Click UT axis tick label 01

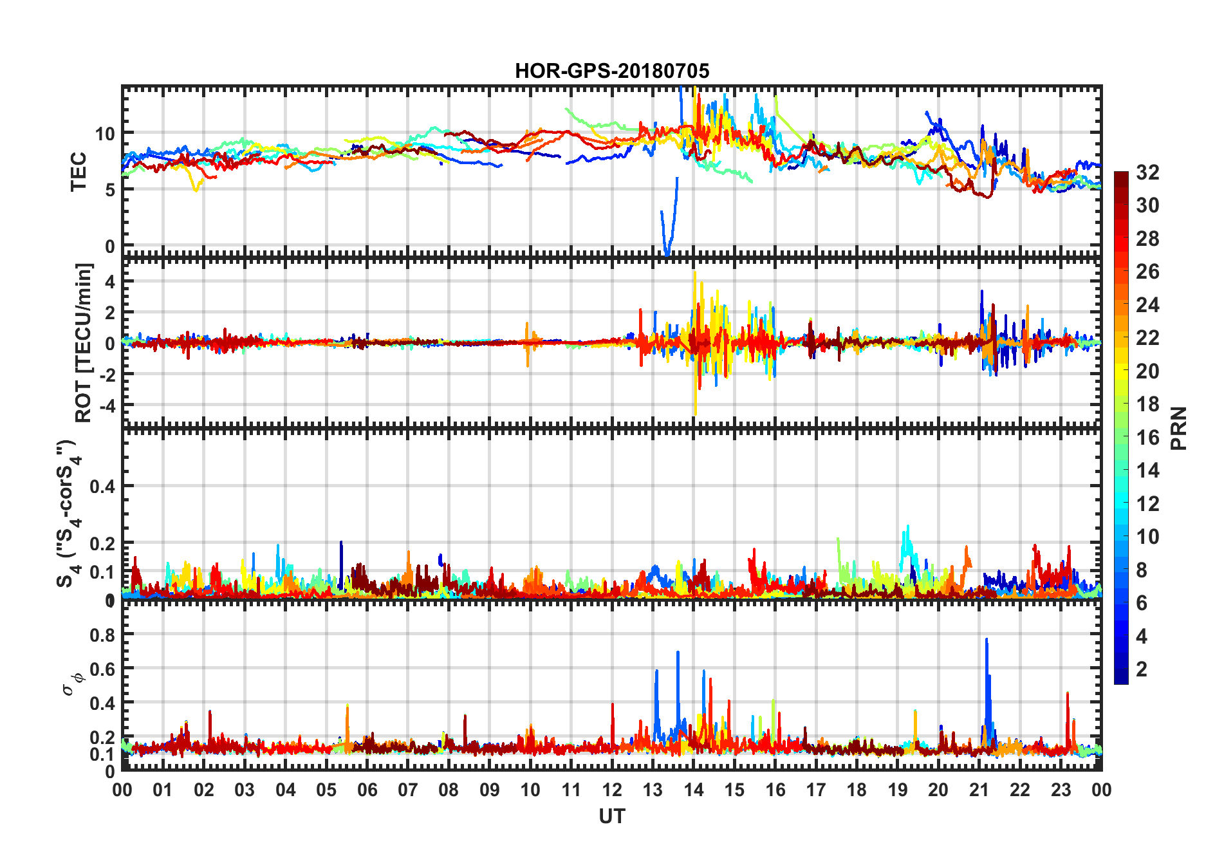tap(163, 790)
